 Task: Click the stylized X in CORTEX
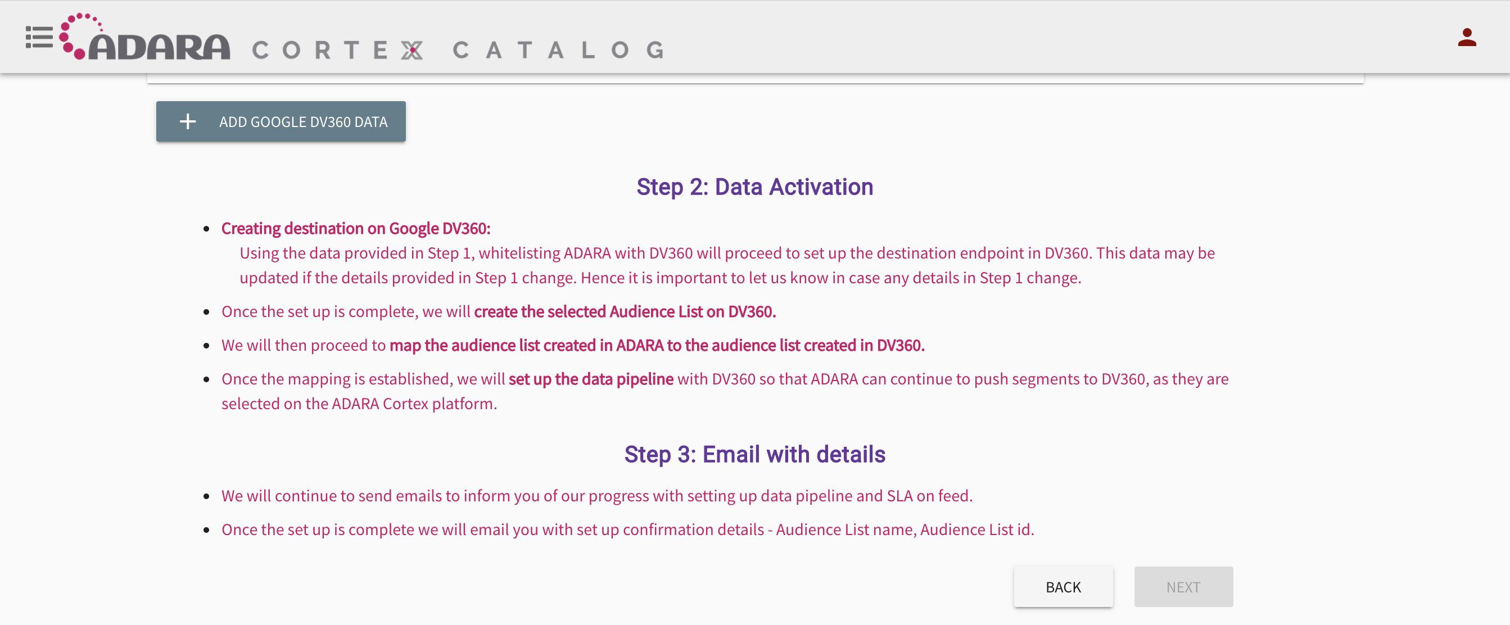point(412,51)
